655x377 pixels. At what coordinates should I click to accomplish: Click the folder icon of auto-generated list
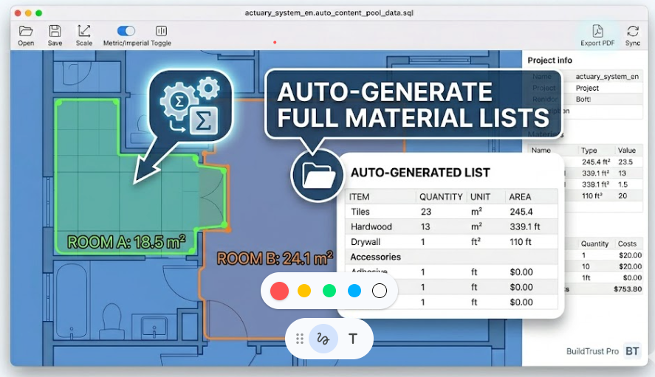[318, 175]
